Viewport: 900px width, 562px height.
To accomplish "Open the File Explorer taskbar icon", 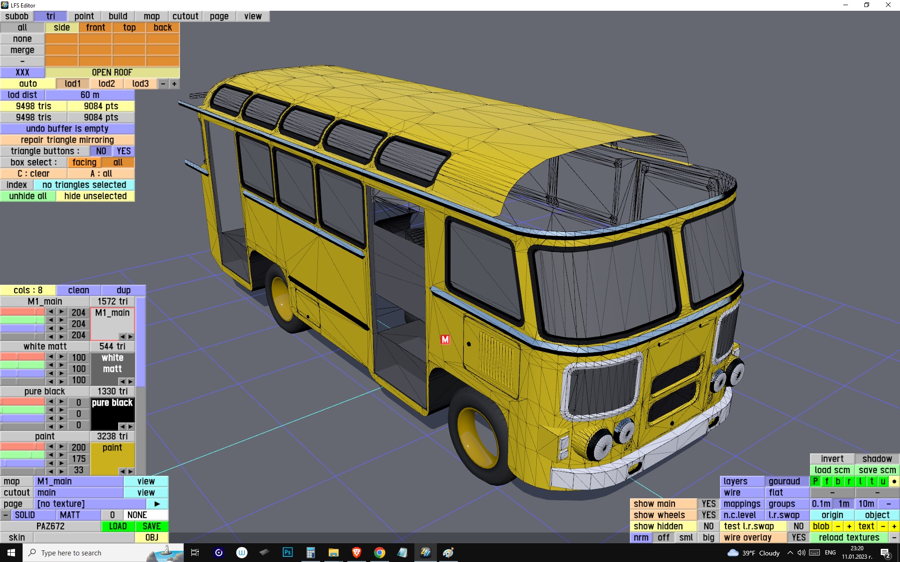I will [x=333, y=553].
